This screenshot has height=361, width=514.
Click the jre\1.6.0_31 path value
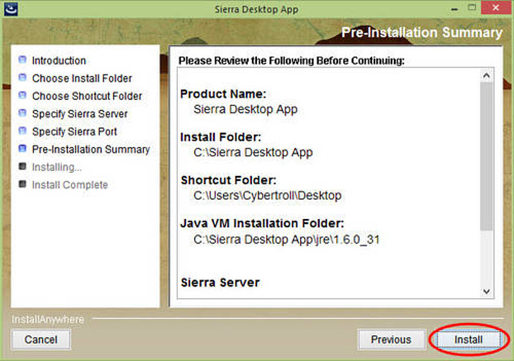(287, 240)
